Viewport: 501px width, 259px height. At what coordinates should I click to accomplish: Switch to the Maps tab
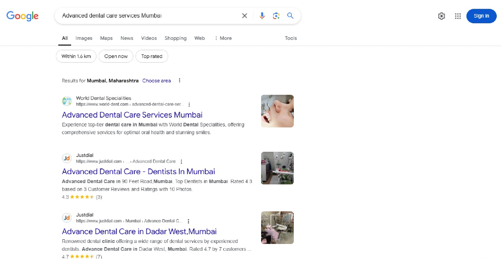(106, 38)
